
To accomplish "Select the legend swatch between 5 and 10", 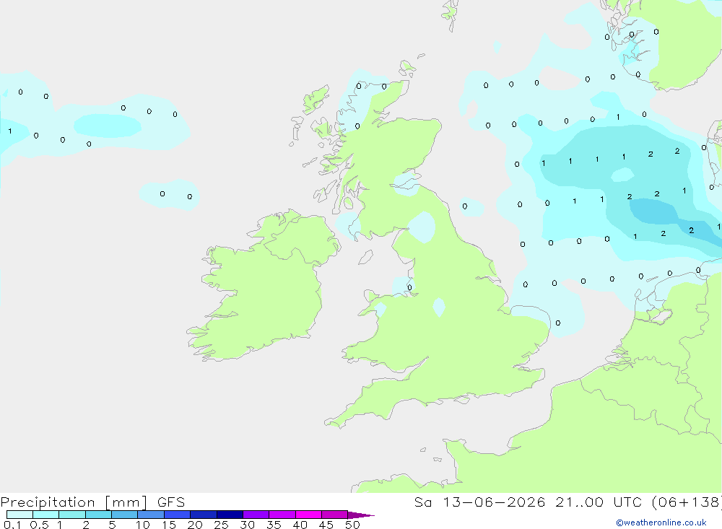I will click(x=125, y=515).
